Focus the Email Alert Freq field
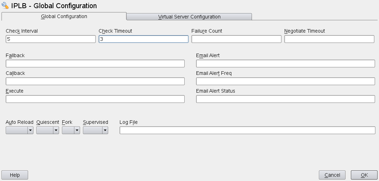The width and height of the screenshot is (379, 181). (x=285, y=81)
